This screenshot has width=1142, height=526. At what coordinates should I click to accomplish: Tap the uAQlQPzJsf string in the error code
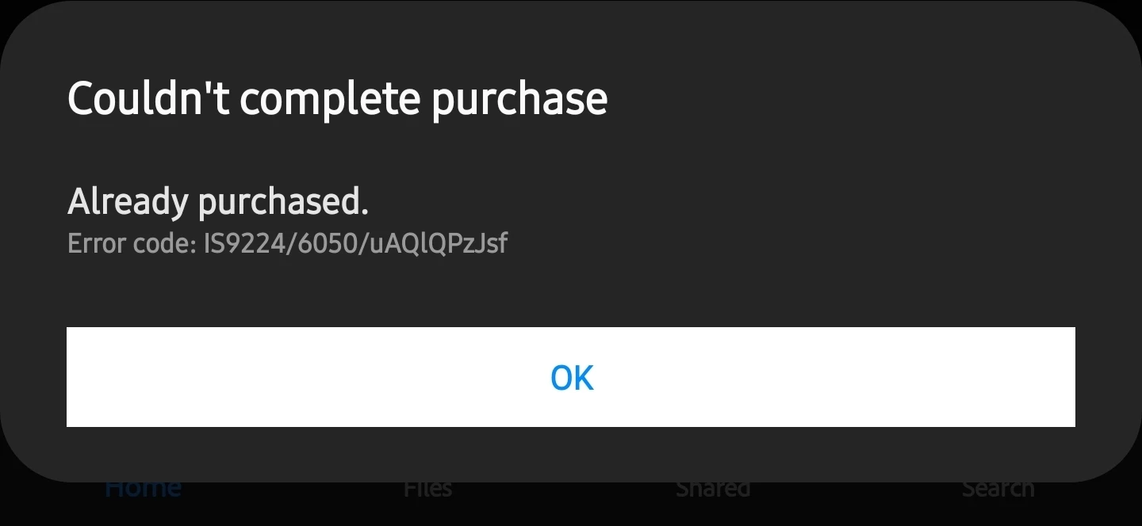click(x=439, y=243)
